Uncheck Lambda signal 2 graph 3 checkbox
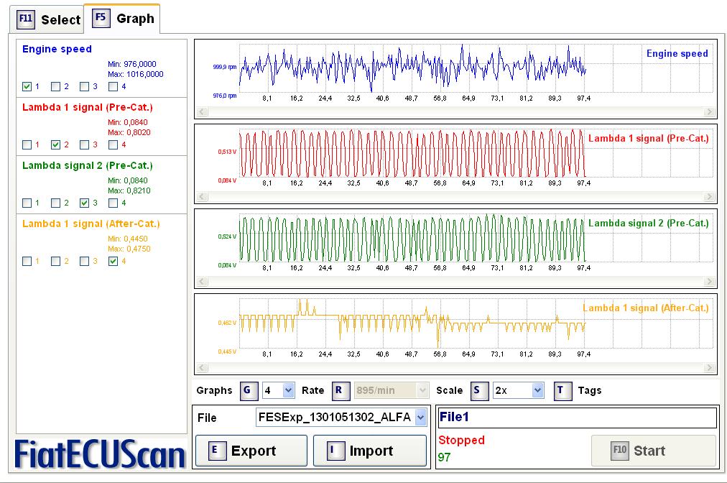Viewport: 727px width, 483px height. click(x=84, y=203)
